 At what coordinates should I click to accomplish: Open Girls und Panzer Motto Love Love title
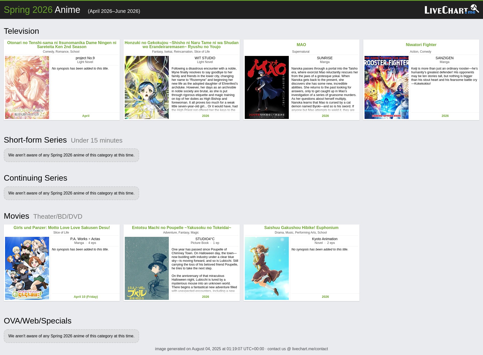pos(62,228)
